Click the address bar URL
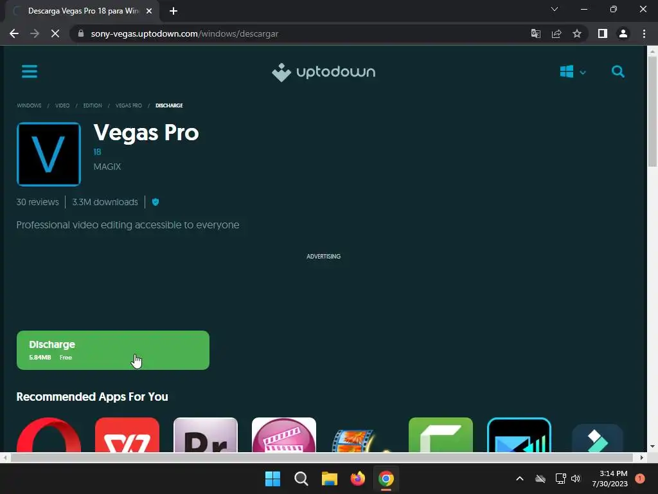 click(184, 33)
